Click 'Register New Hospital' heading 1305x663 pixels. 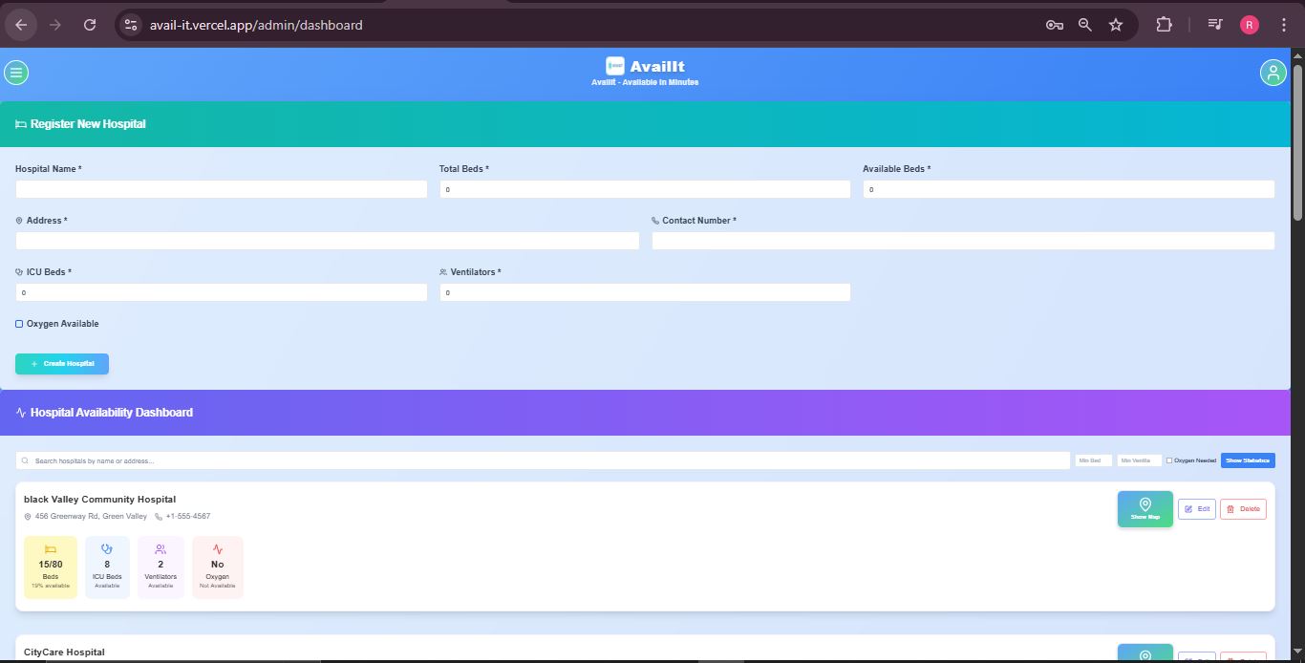88,124
